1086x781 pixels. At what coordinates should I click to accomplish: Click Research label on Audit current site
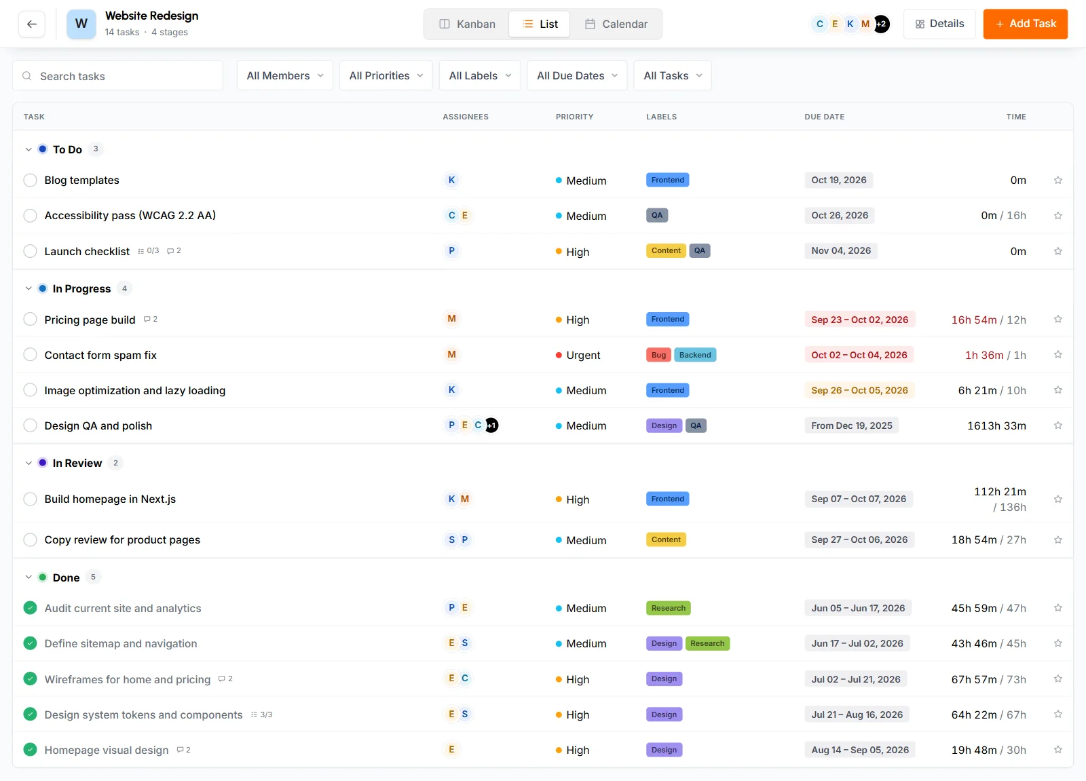668,608
